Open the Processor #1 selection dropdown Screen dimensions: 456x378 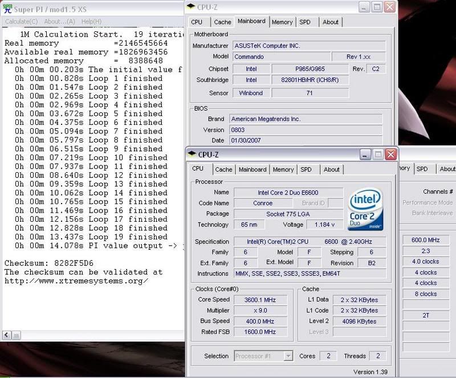click(263, 356)
